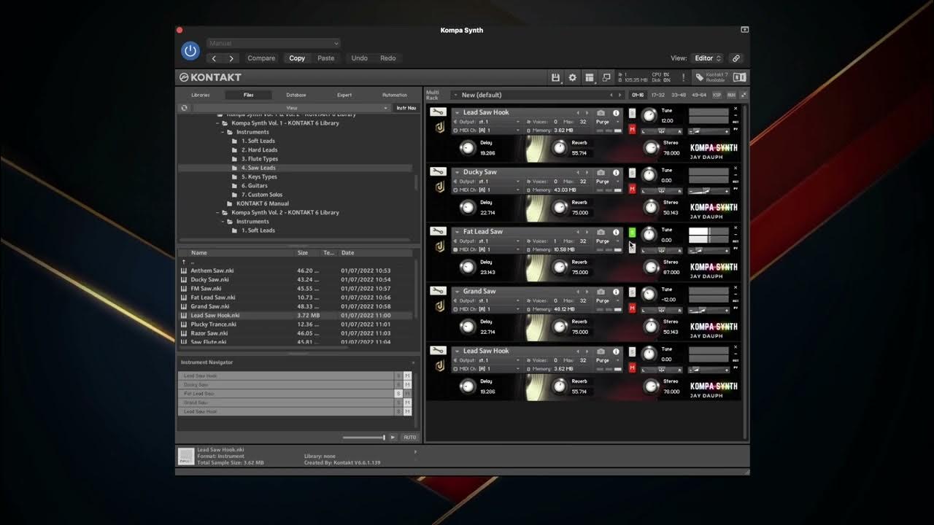Viewport: 934px width, 525px height.
Task: Open Kontakt options gear
Action: tap(572, 77)
